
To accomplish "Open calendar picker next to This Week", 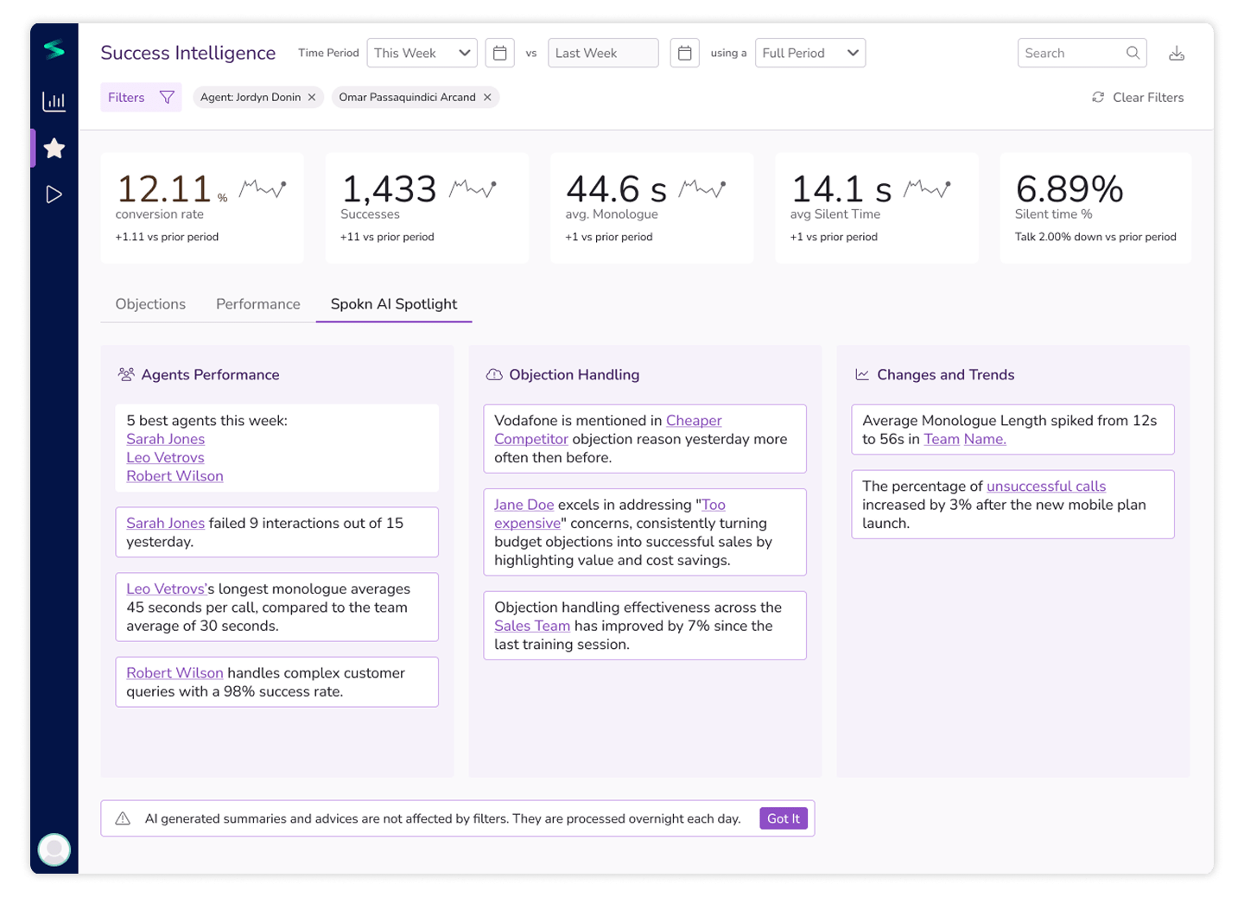I will 499,53.
